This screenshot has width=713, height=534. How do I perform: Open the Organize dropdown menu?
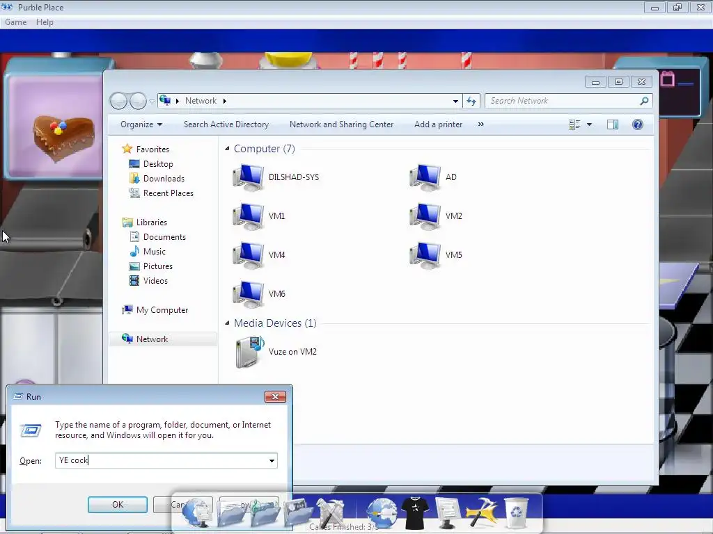tap(141, 124)
